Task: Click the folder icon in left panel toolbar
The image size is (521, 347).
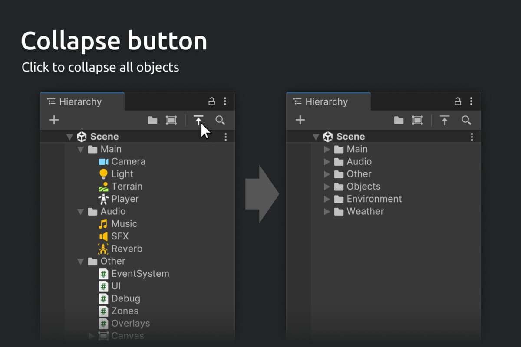Action: 152,120
